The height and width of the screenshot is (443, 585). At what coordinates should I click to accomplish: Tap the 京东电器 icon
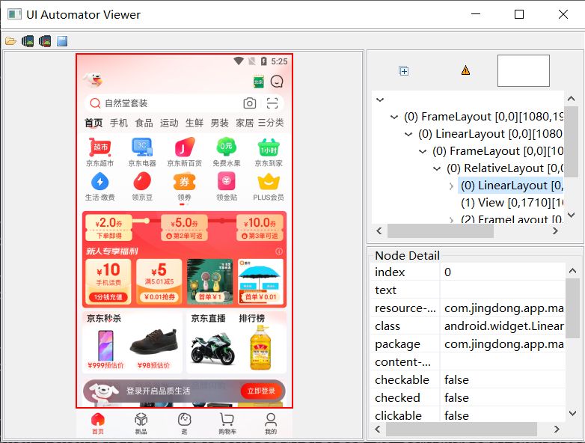(x=142, y=152)
